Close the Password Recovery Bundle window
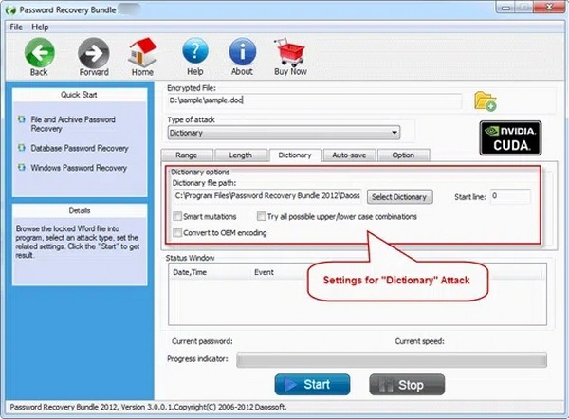 550,8
